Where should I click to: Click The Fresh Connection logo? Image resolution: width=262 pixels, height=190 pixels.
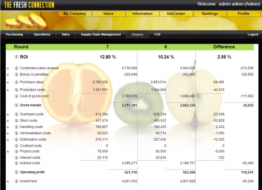pos(29,5)
